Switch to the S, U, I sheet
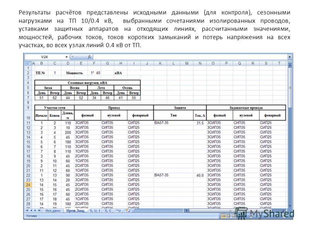 click(x=95, y=211)
